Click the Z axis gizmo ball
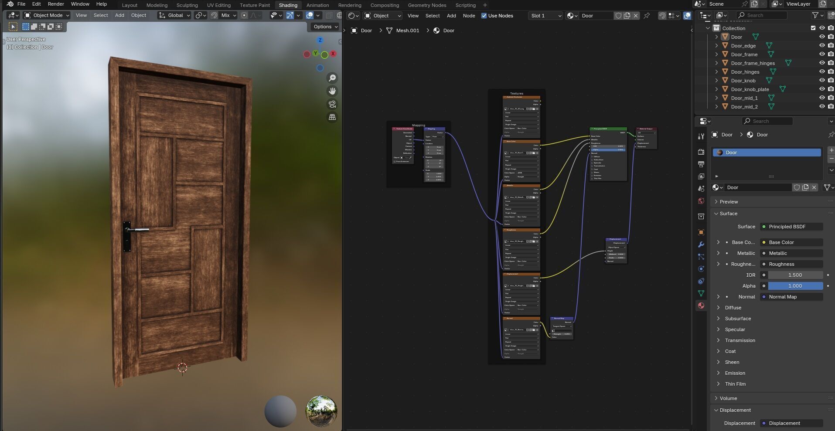835x431 pixels. click(320, 40)
